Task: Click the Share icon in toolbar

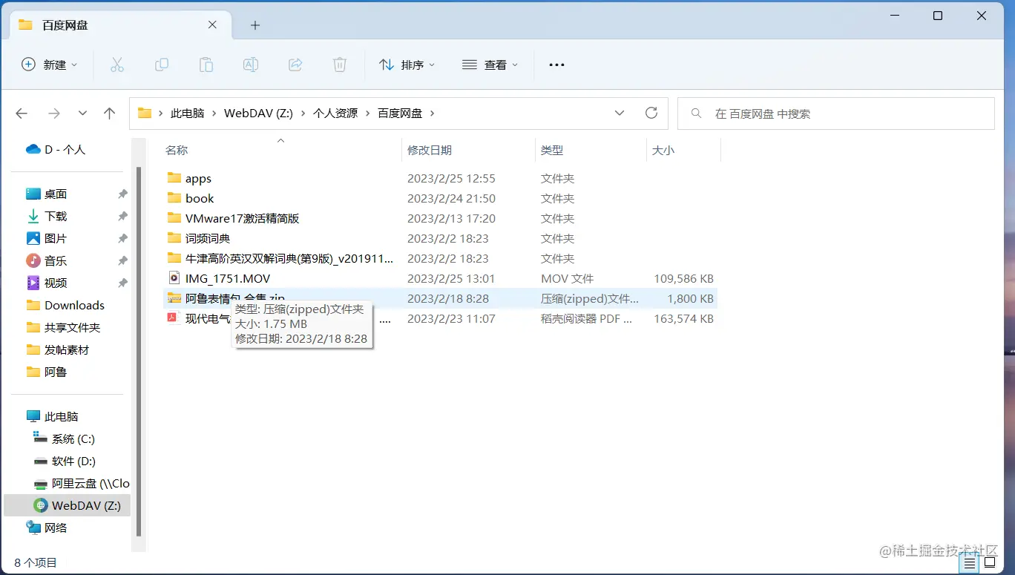Action: (x=295, y=65)
